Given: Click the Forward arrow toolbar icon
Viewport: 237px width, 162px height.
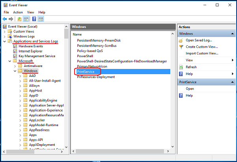Looking at the screenshot, I should pyautogui.click(x=11, y=19).
